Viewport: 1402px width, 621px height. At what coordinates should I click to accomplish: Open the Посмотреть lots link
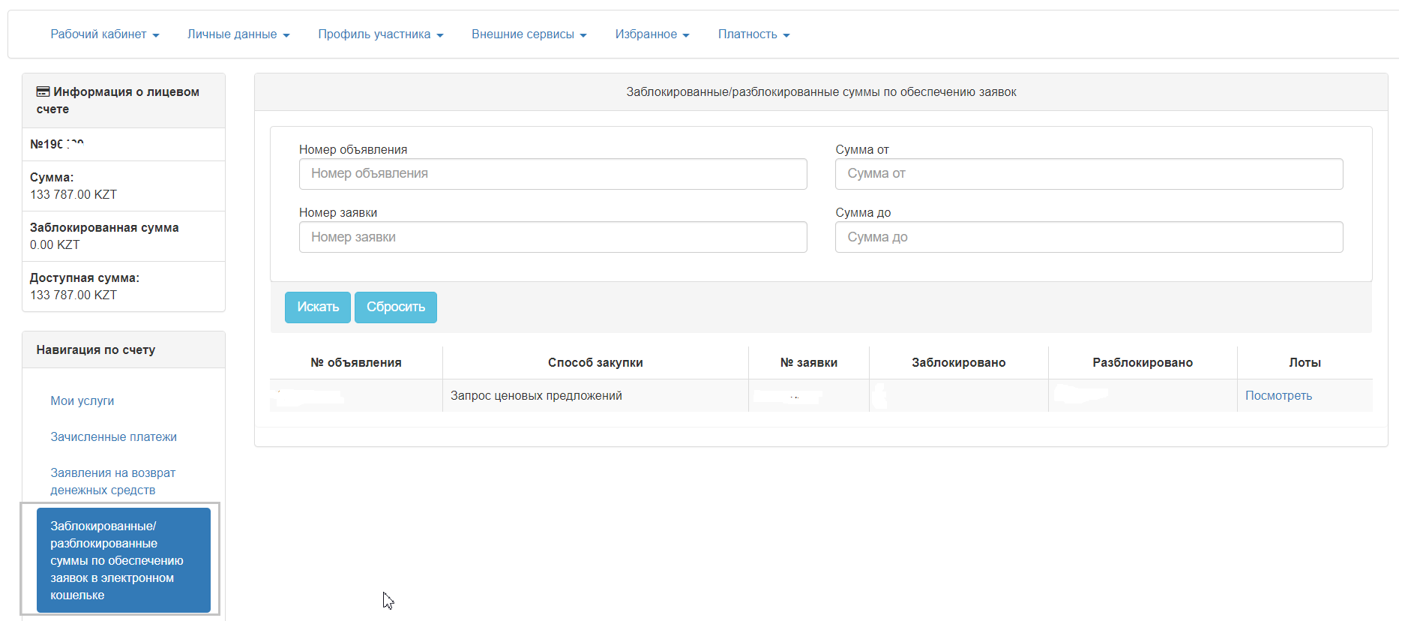pyautogui.click(x=1278, y=396)
